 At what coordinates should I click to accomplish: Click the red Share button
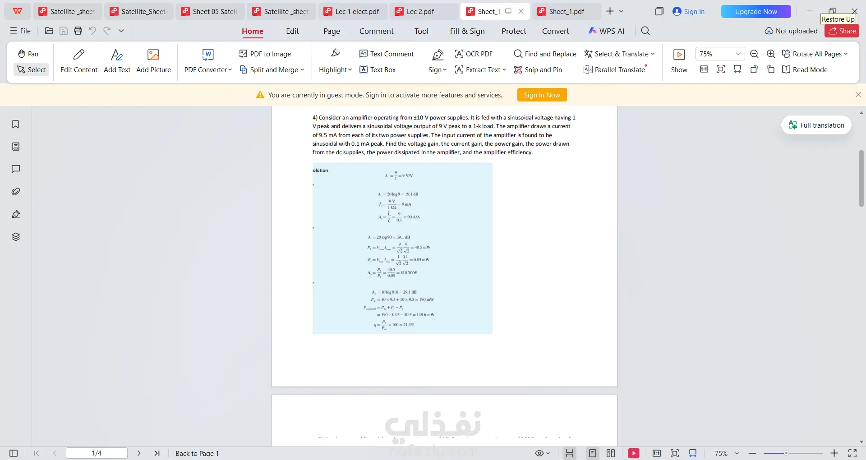tap(842, 31)
